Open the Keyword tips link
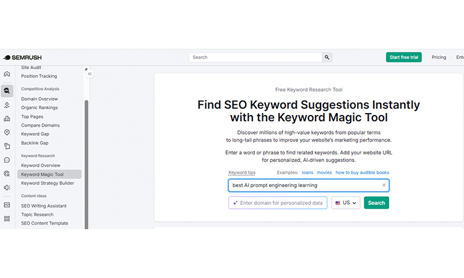The width and height of the screenshot is (464, 278). point(242,172)
